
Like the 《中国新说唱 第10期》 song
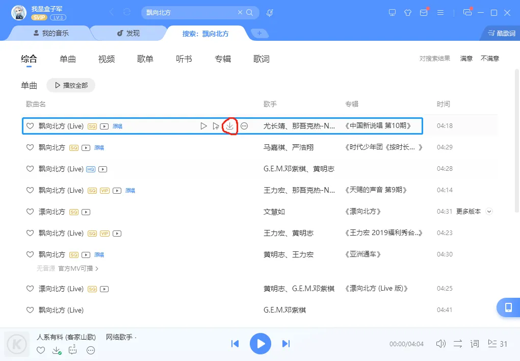click(30, 126)
